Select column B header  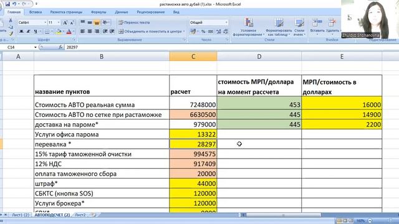pyautogui.click(x=102, y=57)
